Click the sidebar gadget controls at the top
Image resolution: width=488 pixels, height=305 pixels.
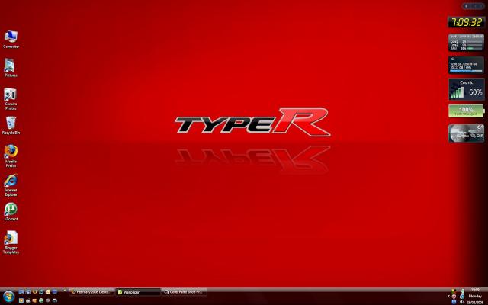click(473, 6)
